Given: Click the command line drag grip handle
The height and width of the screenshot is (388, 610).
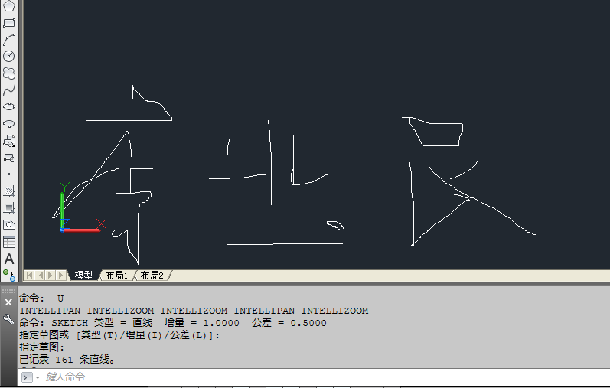Looking at the screenshot, I should 8,291.
